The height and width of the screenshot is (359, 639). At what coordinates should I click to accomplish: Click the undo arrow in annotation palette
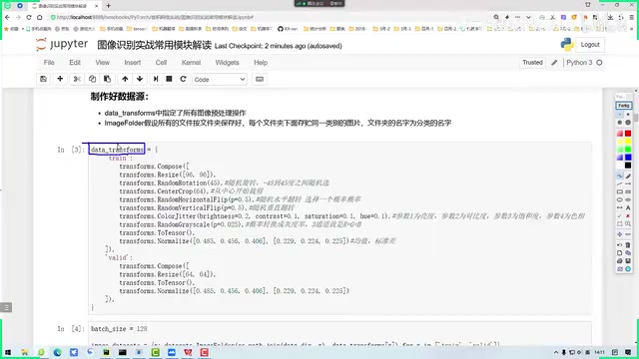pos(619,245)
